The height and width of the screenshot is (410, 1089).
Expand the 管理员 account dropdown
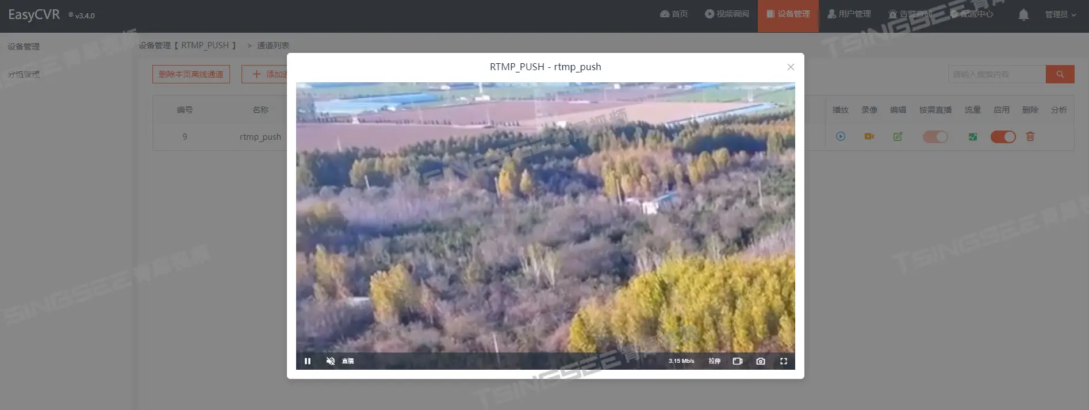pyautogui.click(x=1060, y=14)
